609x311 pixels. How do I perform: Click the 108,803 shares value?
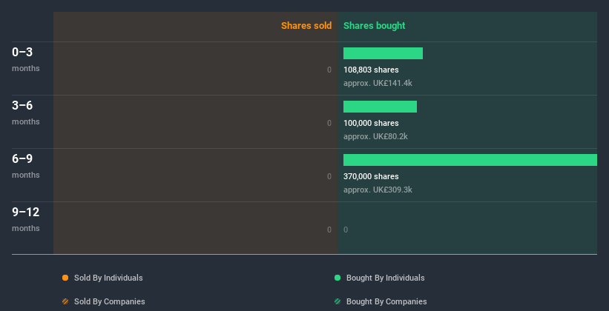pos(371,70)
